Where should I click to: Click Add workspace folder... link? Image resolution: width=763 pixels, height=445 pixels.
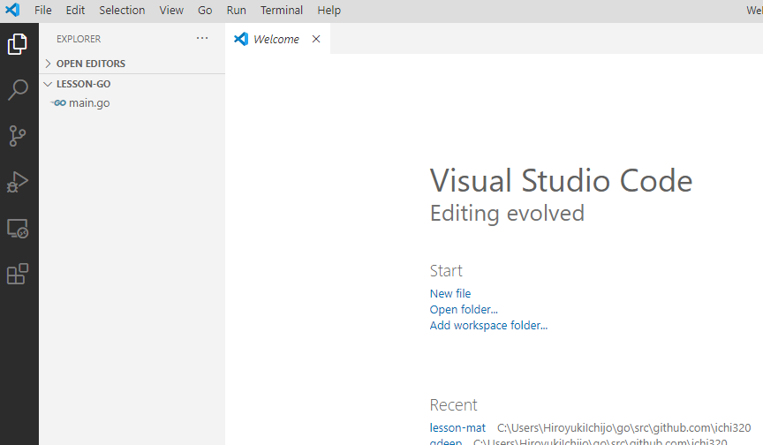point(488,325)
